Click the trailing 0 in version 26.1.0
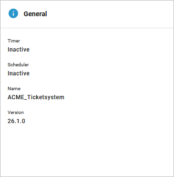This screenshot has width=174, height=177. coord(23,121)
